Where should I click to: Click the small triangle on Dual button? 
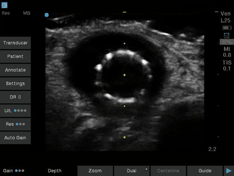[146, 169]
